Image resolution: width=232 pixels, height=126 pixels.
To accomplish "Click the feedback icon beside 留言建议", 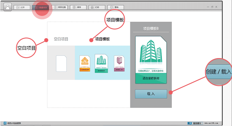I will (x=189, y=123).
